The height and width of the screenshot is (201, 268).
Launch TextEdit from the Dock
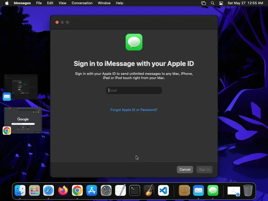point(120,191)
